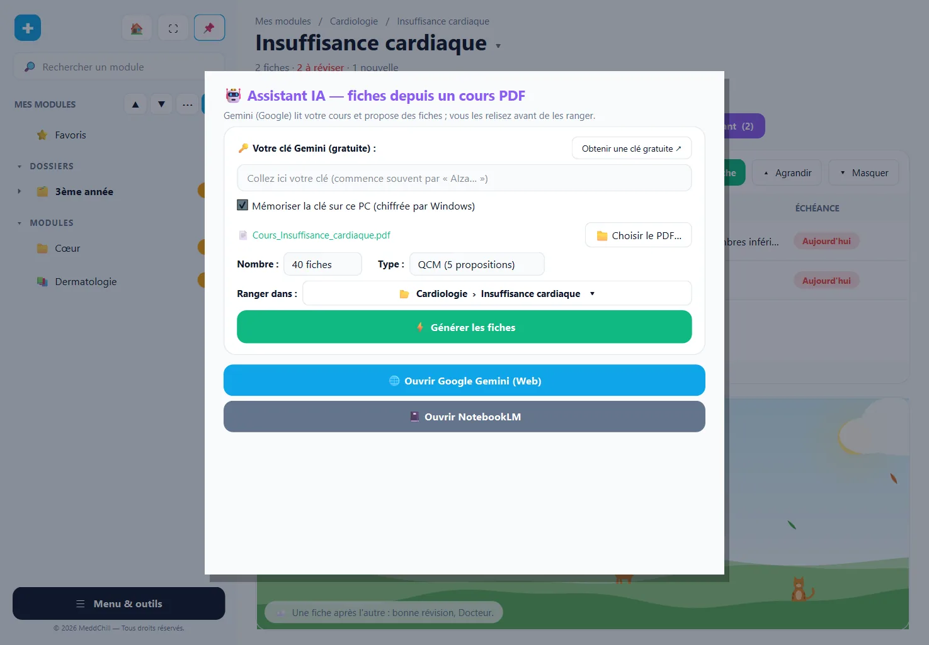Open the Insuffisance cardiaque title dropdown arrow
This screenshot has height=645, width=929.
click(x=498, y=46)
